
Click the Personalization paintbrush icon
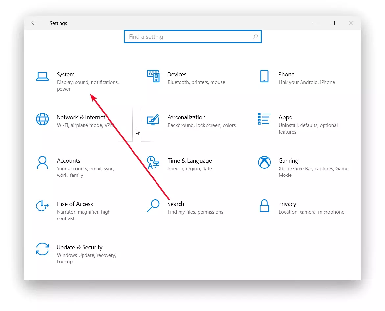click(153, 120)
